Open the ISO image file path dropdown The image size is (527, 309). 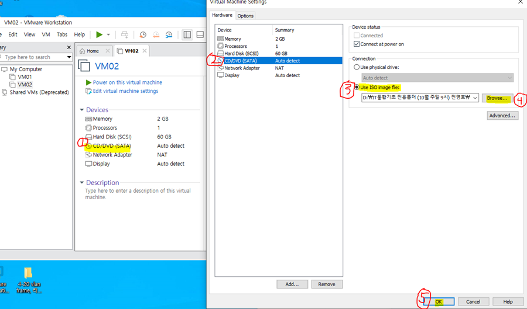pos(475,98)
